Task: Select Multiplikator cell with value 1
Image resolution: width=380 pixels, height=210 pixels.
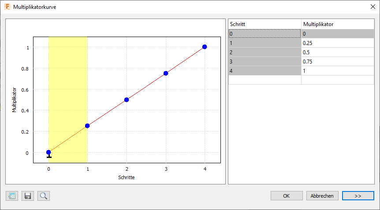Action: pyautogui.click(x=338, y=71)
